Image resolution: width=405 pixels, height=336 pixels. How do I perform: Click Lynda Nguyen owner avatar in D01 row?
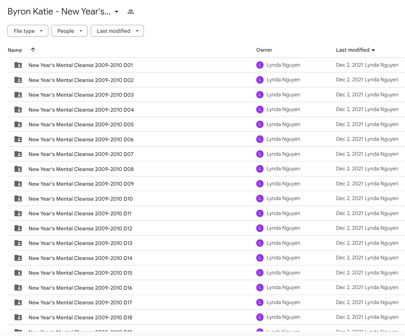(x=260, y=65)
